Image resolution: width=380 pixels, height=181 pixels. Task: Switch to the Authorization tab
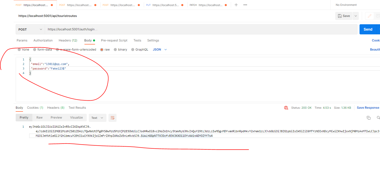coord(43,40)
